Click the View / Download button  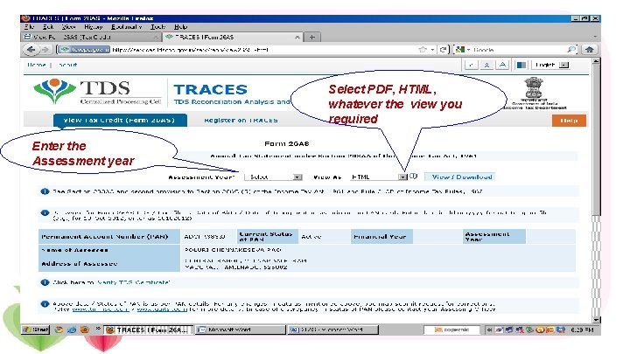[460, 177]
